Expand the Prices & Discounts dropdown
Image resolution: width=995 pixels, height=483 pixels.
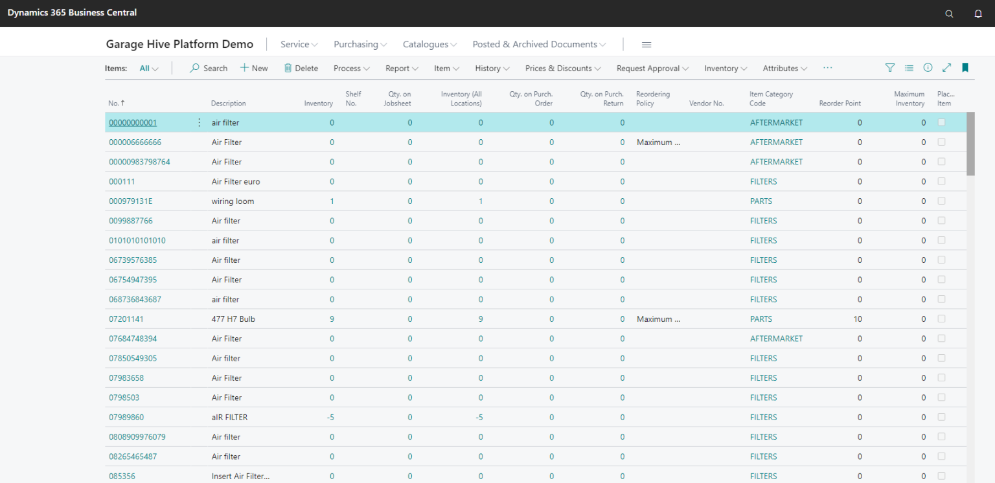point(563,69)
